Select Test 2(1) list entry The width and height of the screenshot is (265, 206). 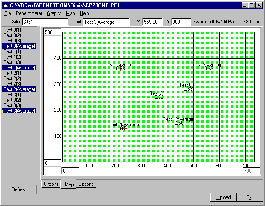12,73
